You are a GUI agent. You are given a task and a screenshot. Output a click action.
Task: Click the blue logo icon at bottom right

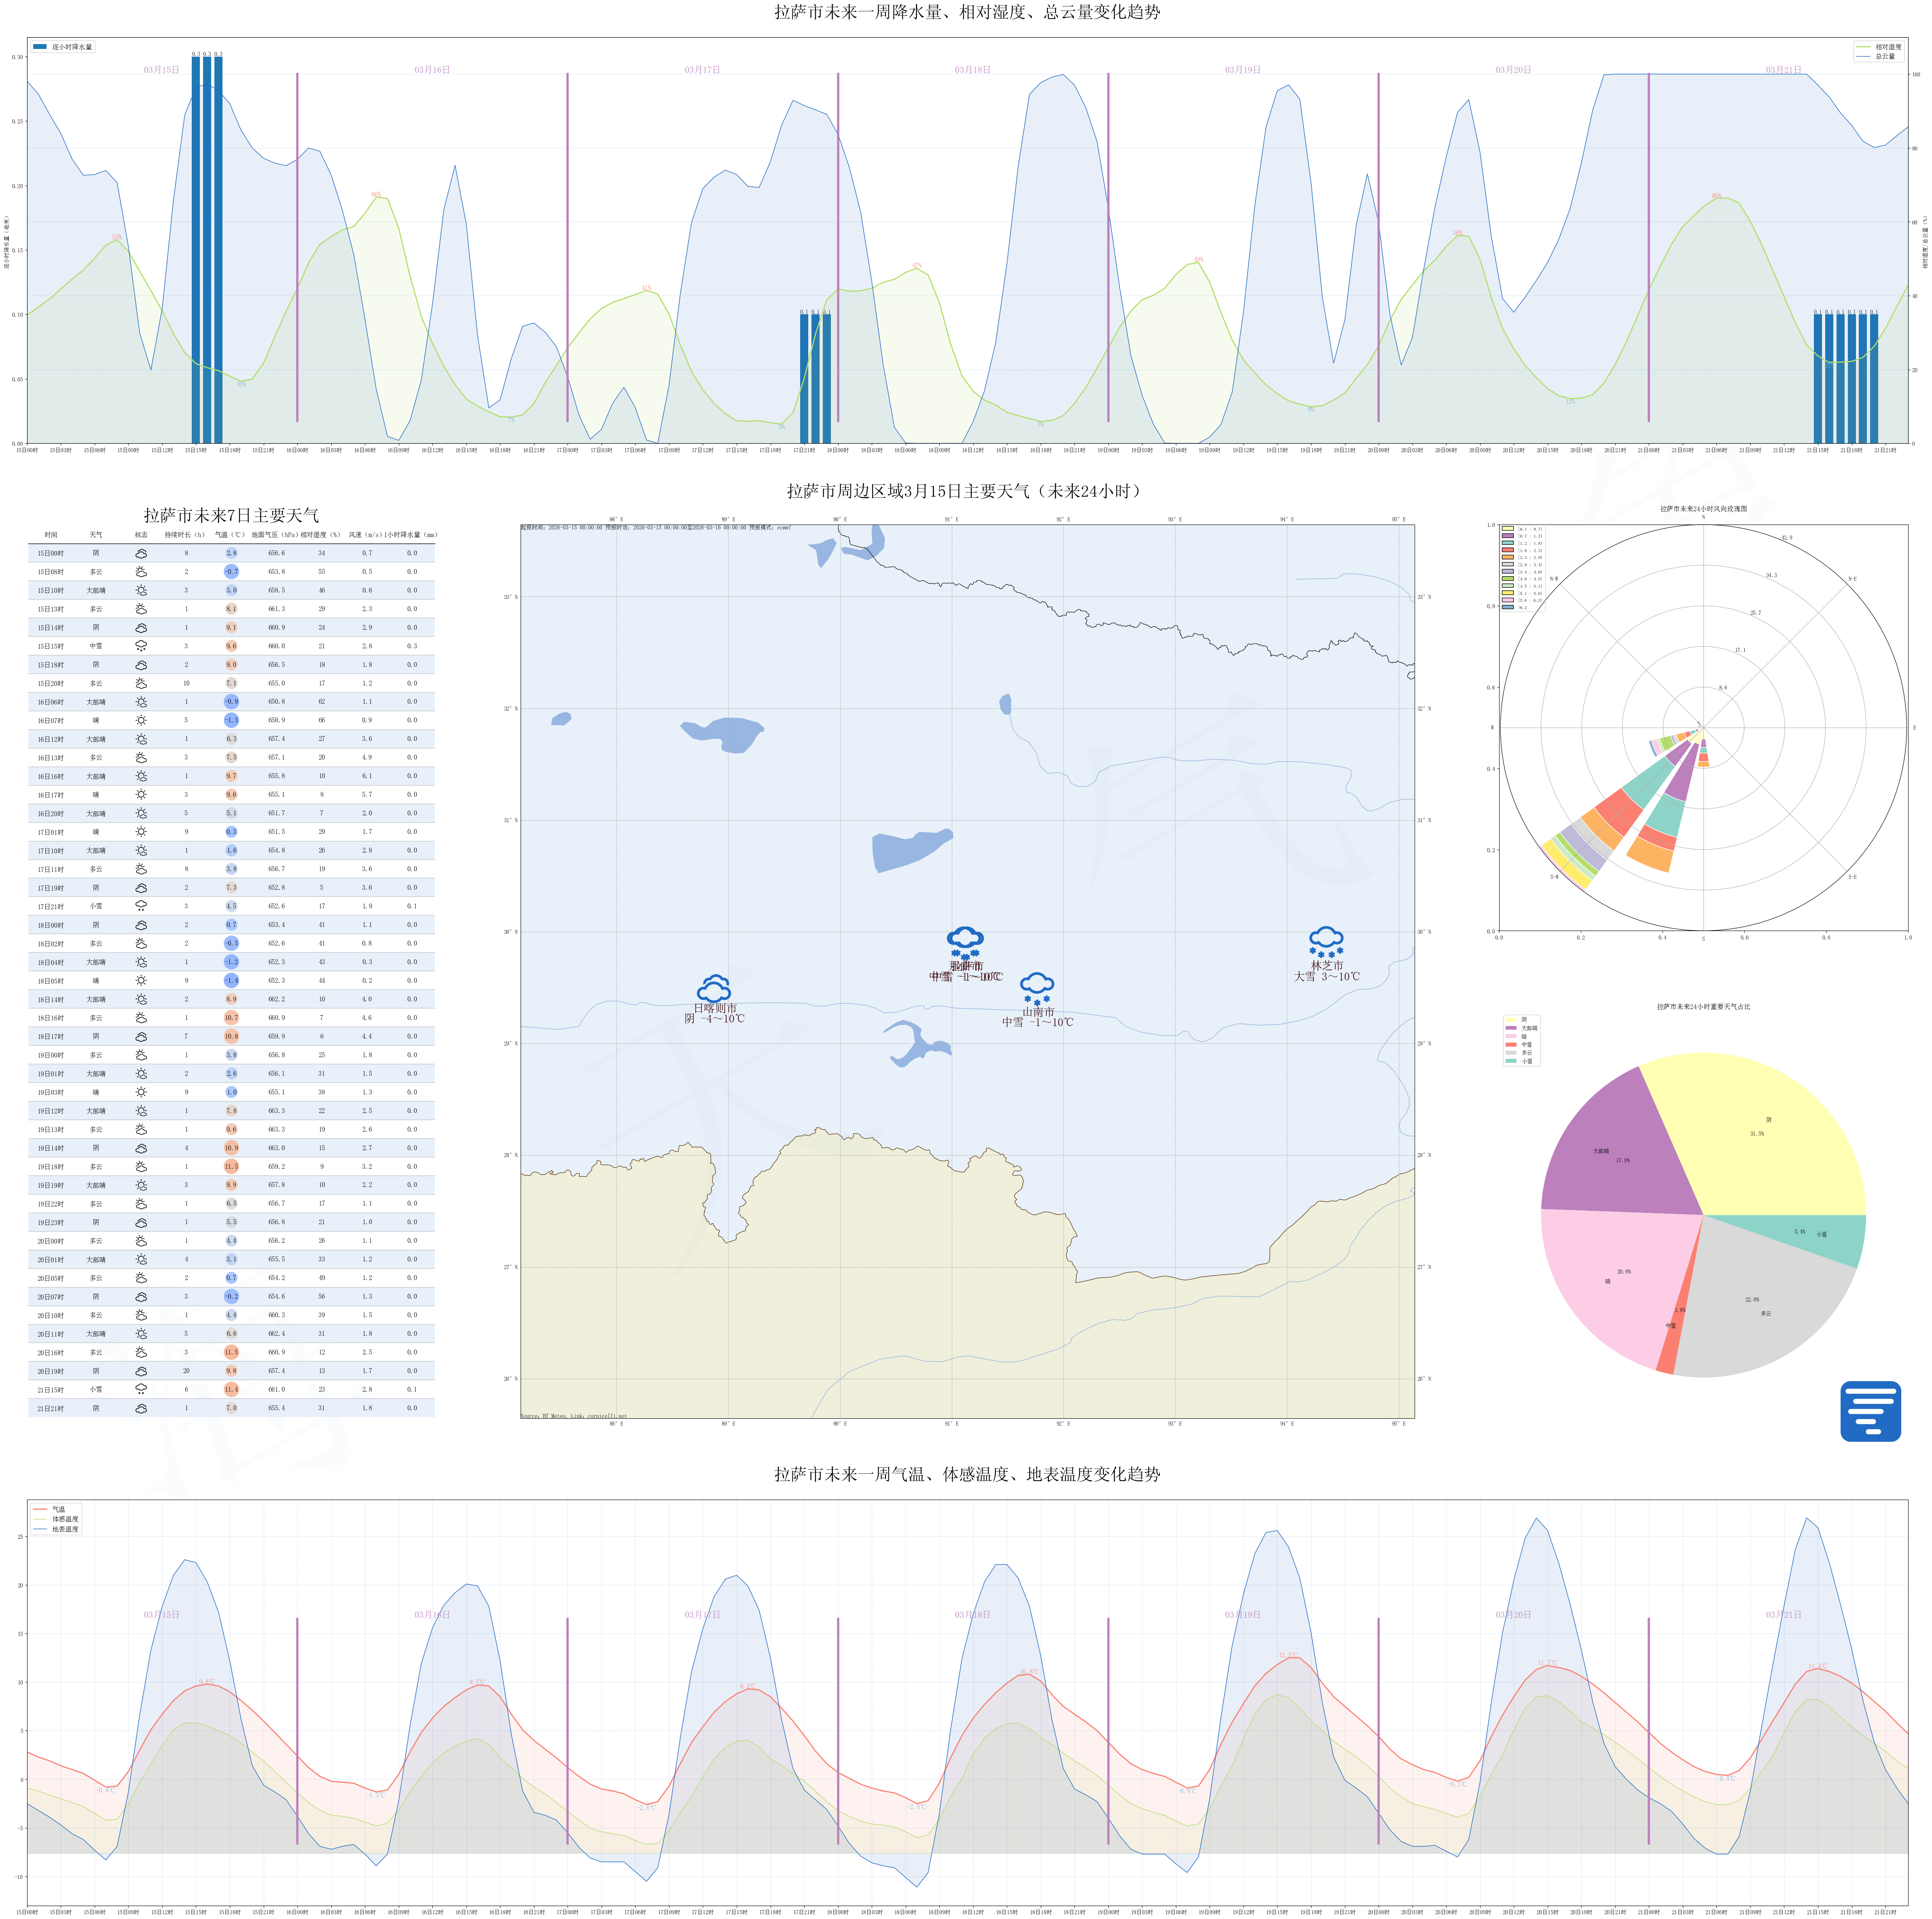(1870, 1411)
